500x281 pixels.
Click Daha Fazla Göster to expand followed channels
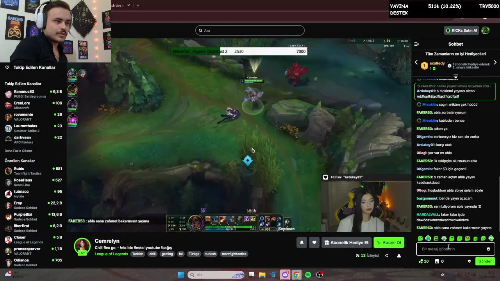18,151
